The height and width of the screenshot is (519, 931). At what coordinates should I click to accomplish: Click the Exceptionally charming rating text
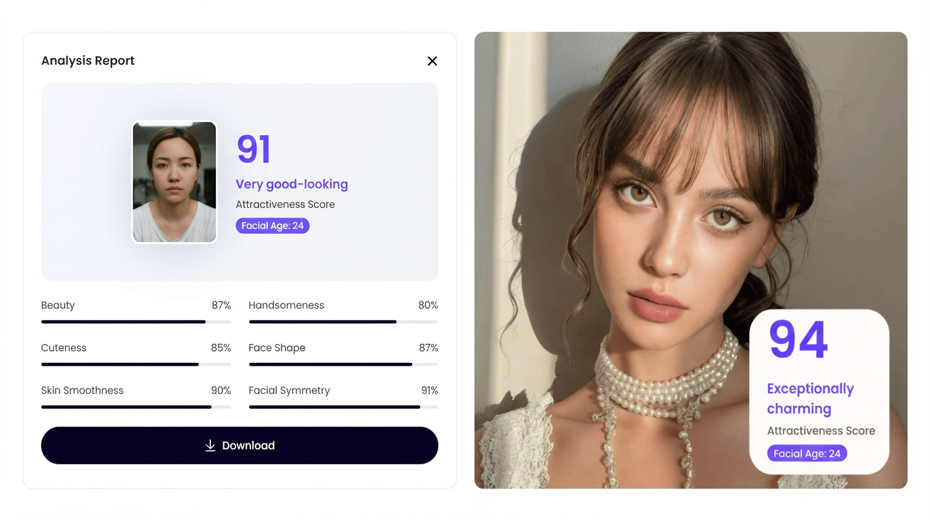(x=810, y=399)
